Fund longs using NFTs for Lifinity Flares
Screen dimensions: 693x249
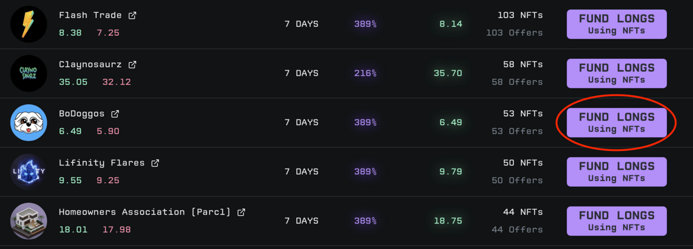(x=616, y=171)
